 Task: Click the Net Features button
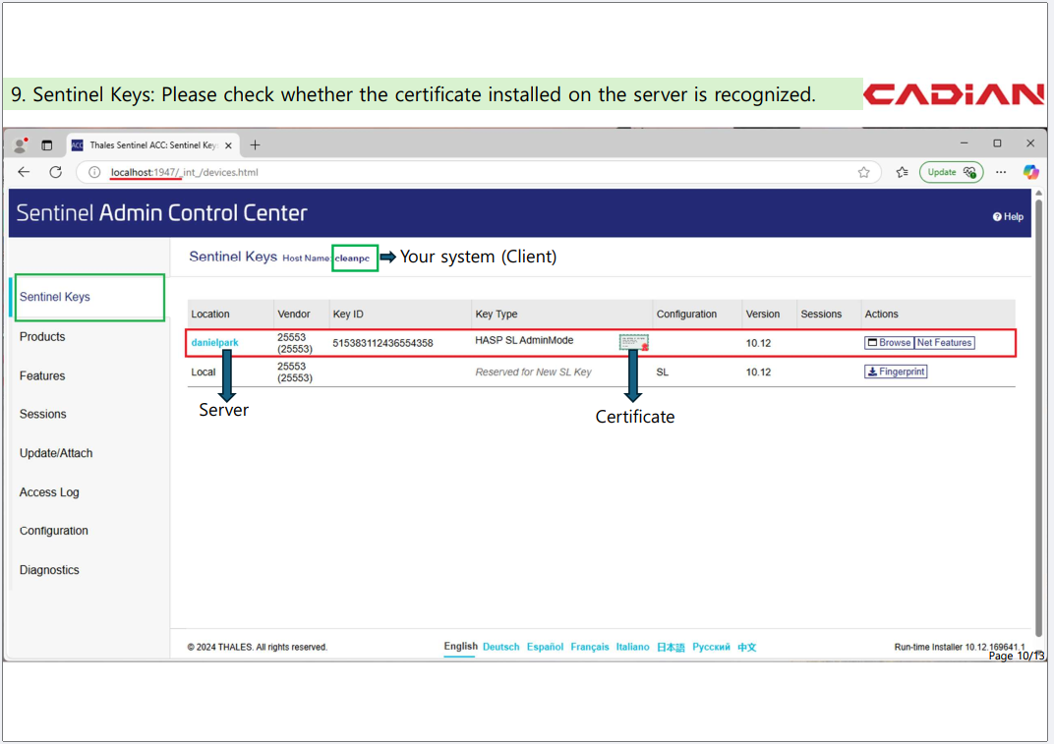tap(944, 343)
